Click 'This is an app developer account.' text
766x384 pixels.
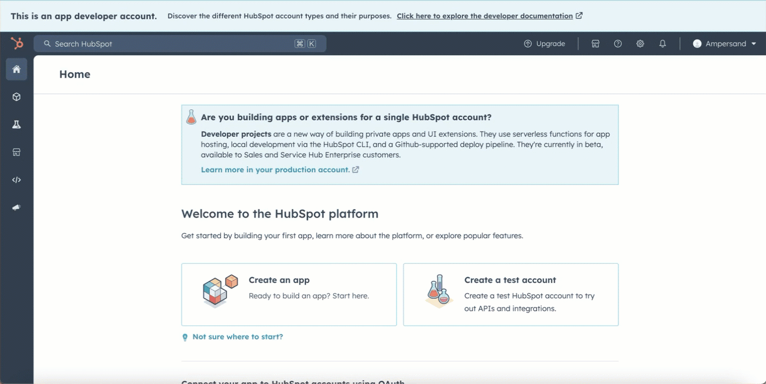click(x=84, y=16)
